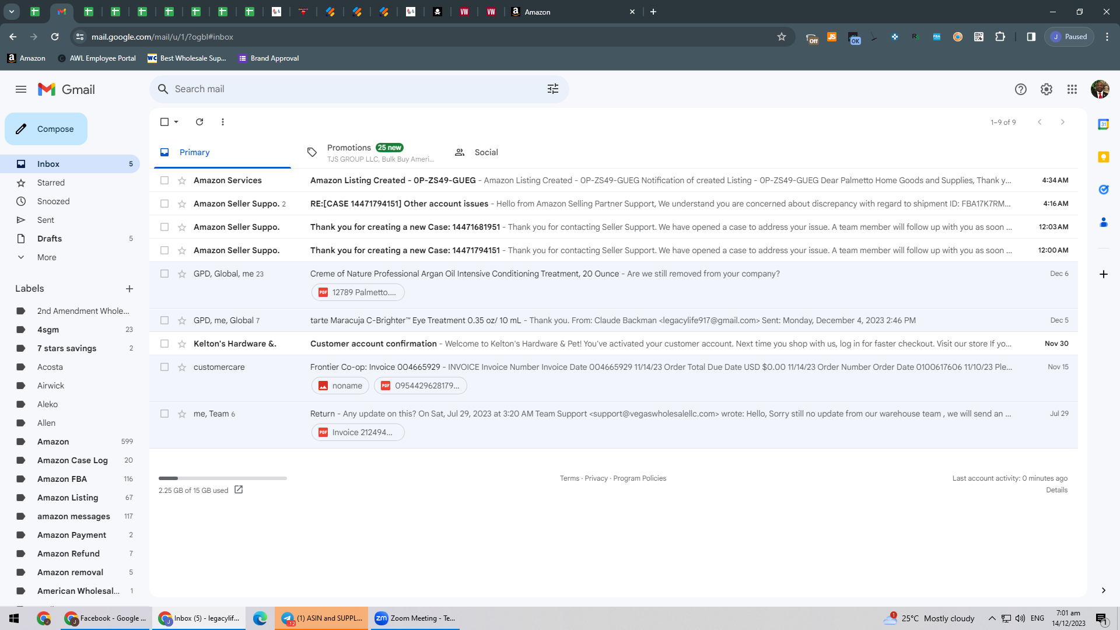
Task: Click the Gmail logo
Action: 66,89
